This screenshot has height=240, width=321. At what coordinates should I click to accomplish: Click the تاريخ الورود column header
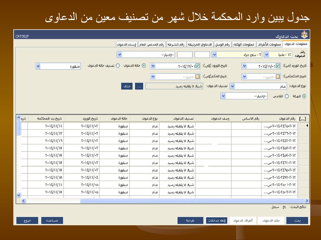pyautogui.click(x=82, y=118)
